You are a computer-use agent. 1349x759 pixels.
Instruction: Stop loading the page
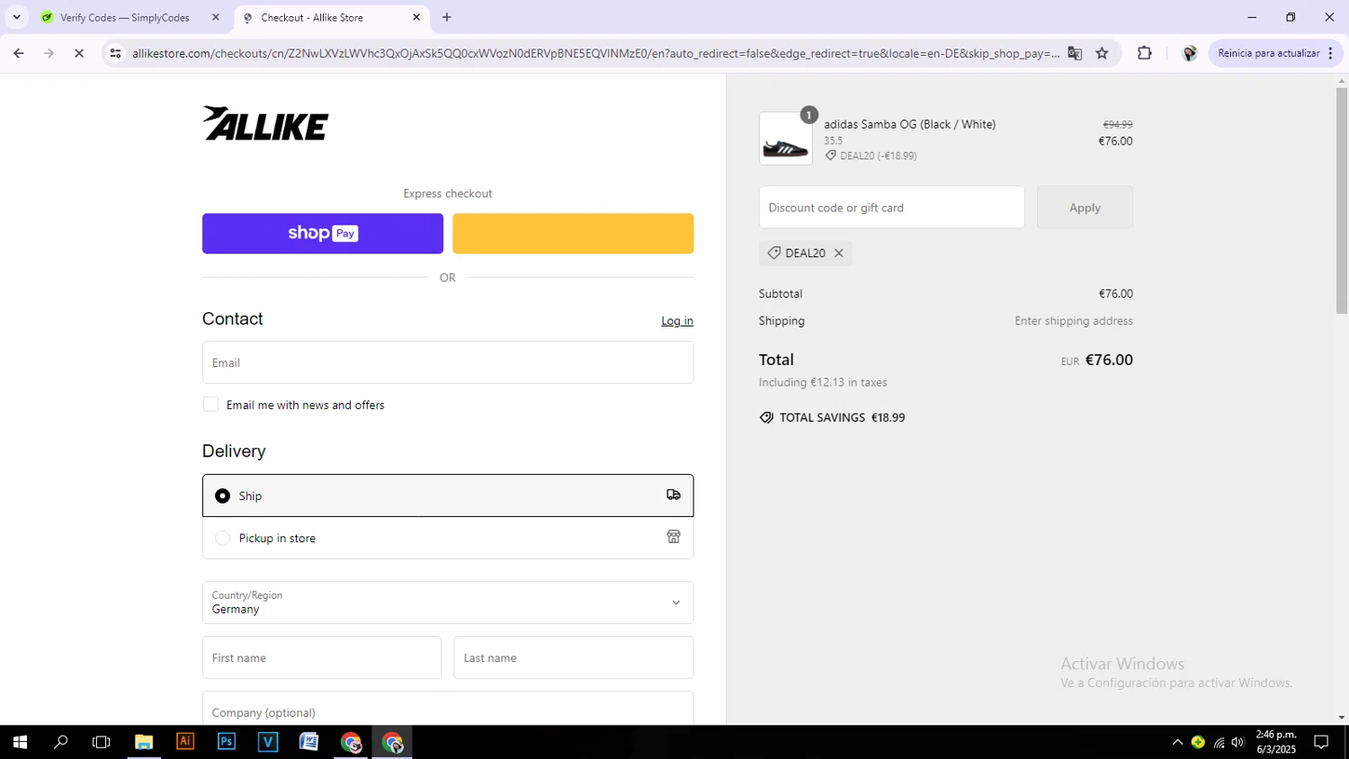[x=79, y=53]
